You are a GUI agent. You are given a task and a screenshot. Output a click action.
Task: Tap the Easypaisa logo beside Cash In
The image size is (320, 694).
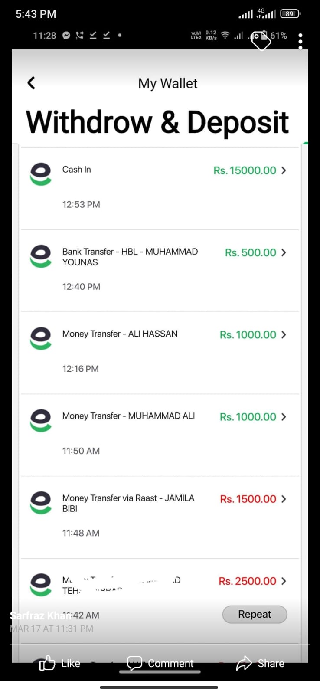[41, 174]
